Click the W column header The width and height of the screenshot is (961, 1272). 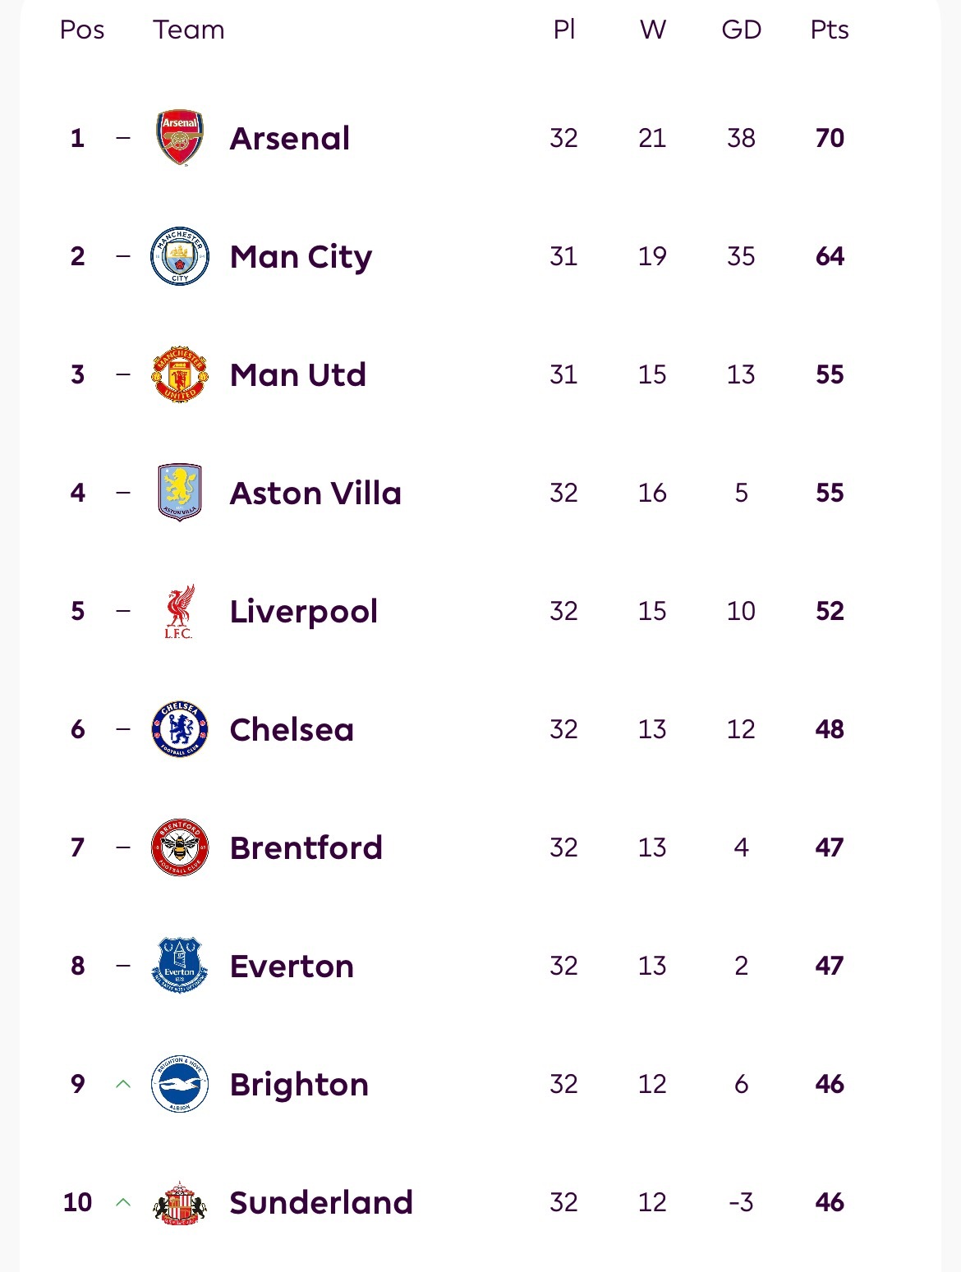(653, 30)
